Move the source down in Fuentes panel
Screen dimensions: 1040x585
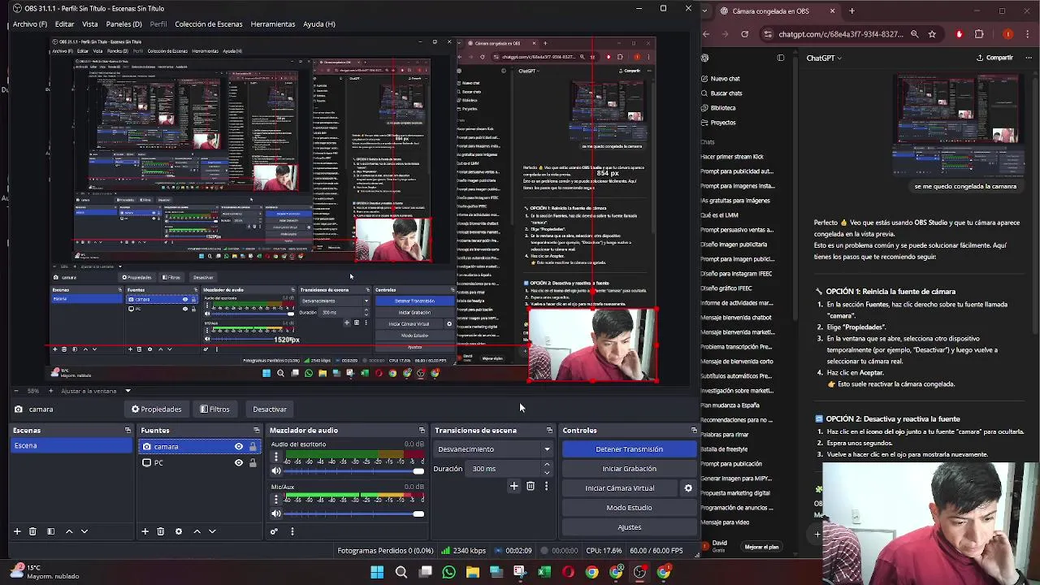(212, 531)
